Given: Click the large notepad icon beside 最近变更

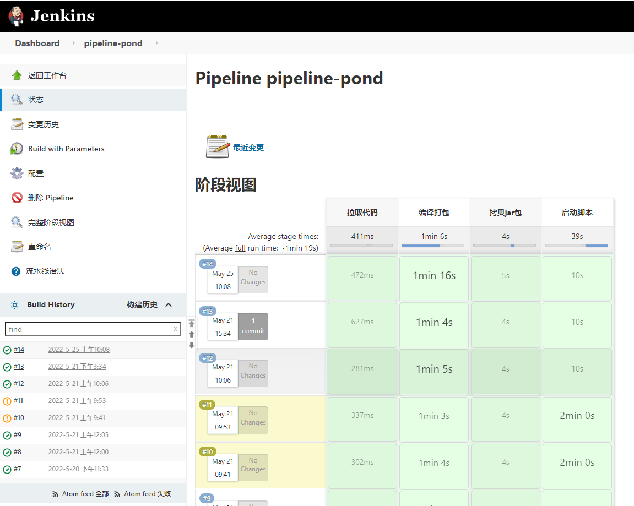Looking at the screenshot, I should 218,146.
